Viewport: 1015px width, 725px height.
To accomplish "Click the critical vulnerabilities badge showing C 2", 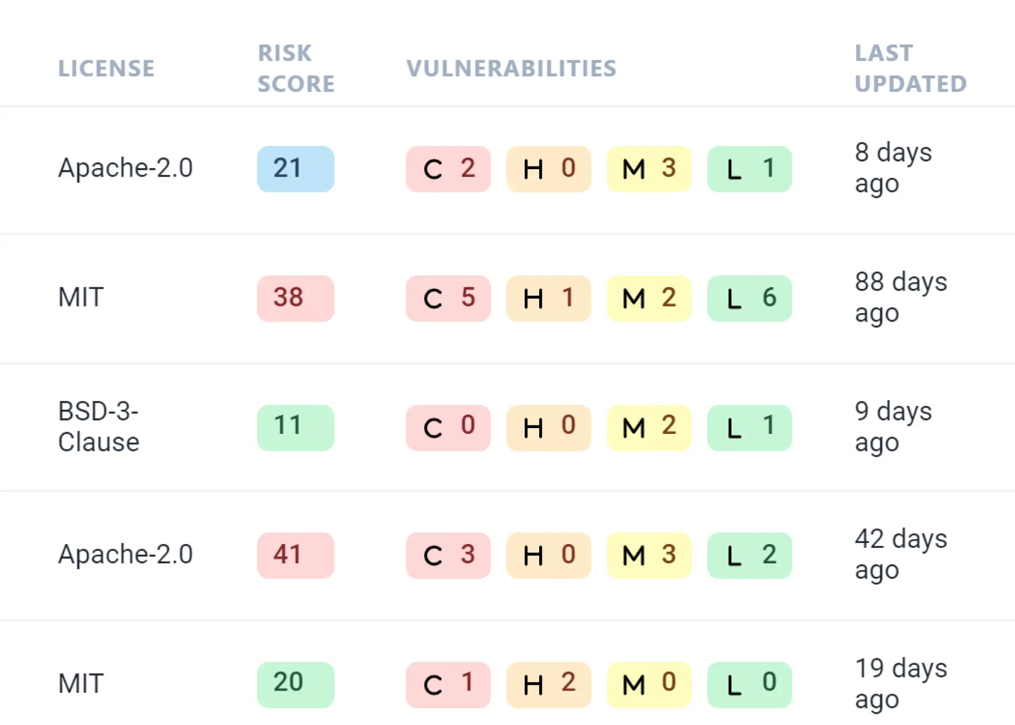I will [448, 169].
